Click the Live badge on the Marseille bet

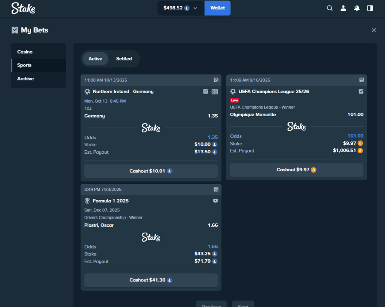tap(235, 100)
